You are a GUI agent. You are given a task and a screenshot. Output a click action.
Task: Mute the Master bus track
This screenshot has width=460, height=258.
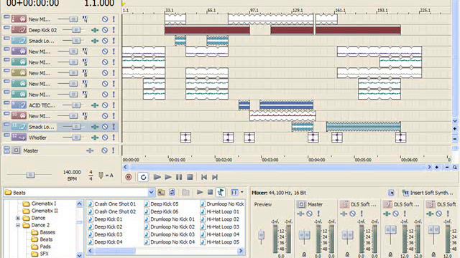click(104, 150)
